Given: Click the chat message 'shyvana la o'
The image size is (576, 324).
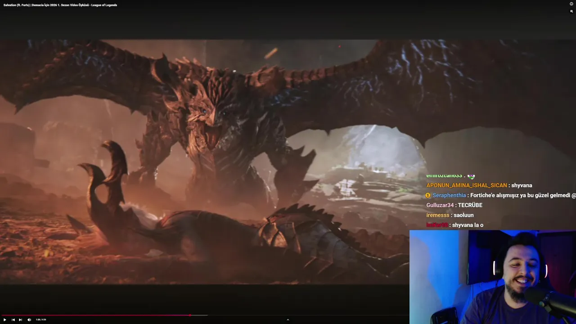Looking at the screenshot, I should [x=468, y=225].
